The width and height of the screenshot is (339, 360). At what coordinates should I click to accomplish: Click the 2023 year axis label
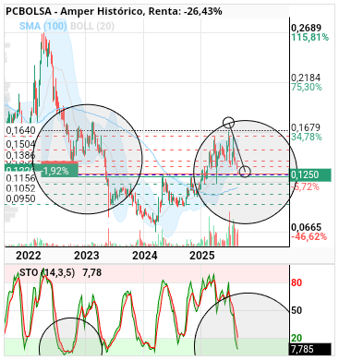(x=87, y=256)
